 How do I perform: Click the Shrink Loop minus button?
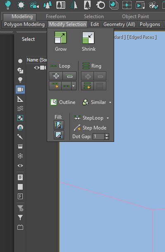(69, 76)
